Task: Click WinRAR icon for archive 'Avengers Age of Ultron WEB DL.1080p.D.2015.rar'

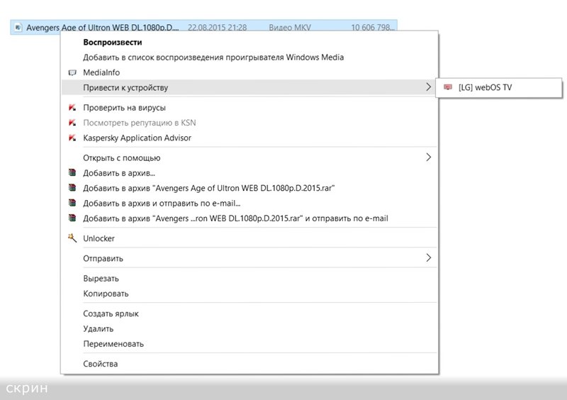Action: pos(72,188)
